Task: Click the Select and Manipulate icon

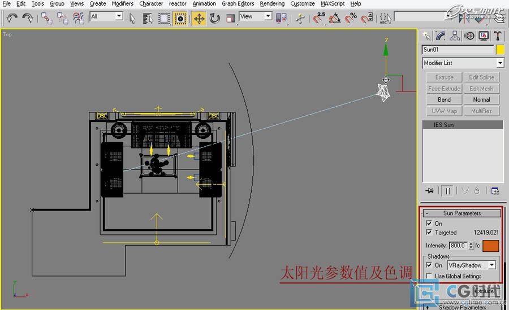Action: pos(300,18)
